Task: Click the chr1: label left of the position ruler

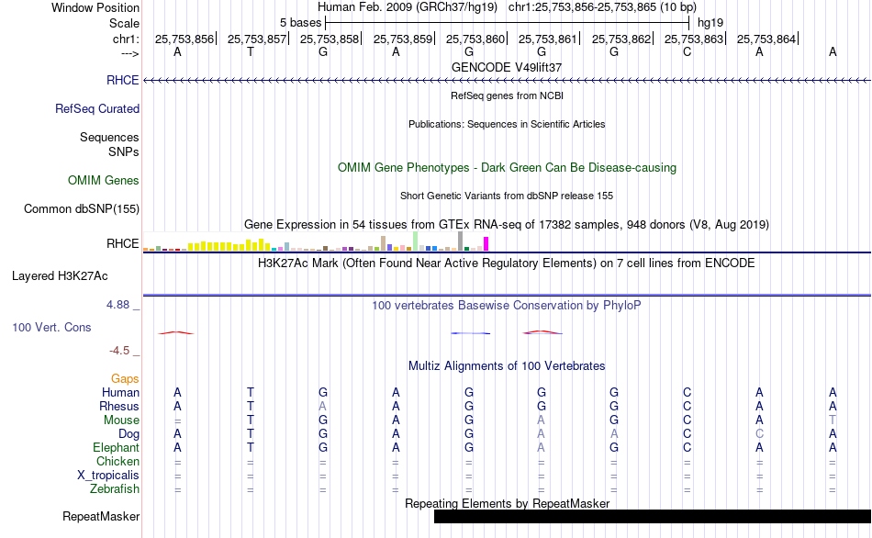Action: [126, 39]
